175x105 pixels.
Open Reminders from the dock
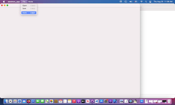(65, 101)
